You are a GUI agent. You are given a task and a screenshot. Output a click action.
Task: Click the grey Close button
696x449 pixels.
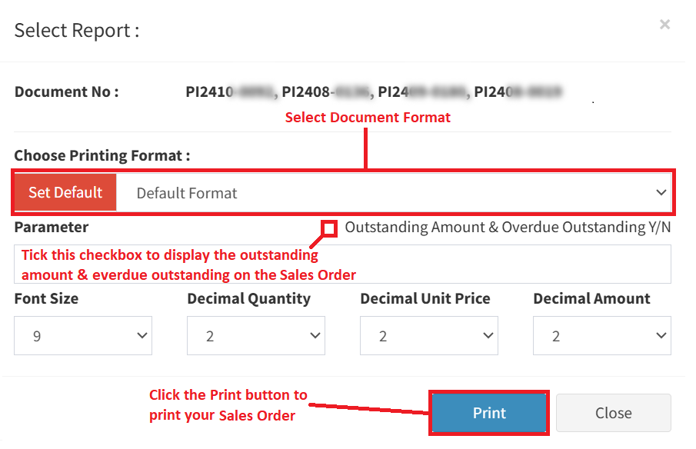(613, 413)
